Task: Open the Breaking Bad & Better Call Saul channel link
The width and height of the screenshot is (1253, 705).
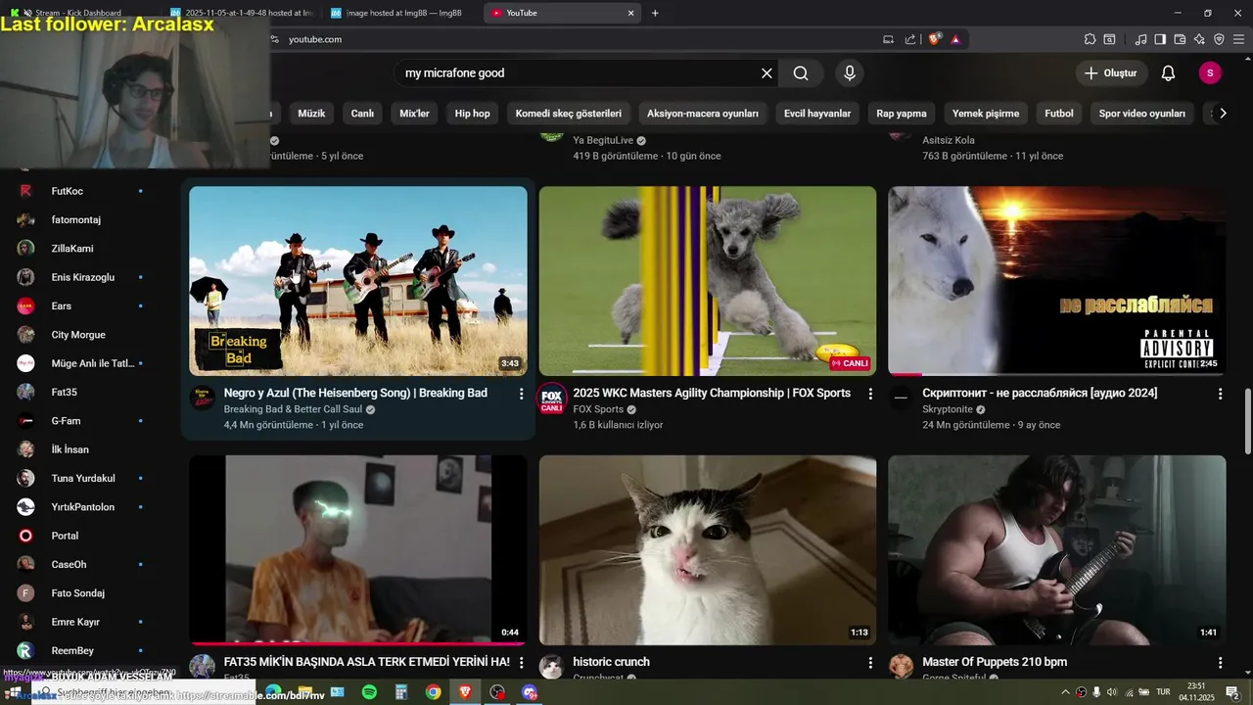Action: pyautogui.click(x=293, y=409)
